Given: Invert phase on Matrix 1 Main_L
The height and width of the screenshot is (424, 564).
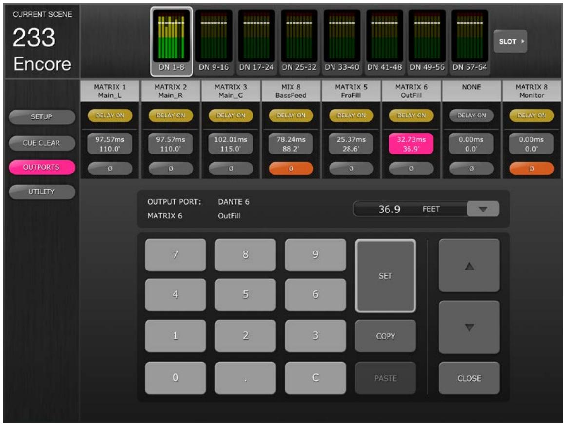Looking at the screenshot, I should coord(110,168).
